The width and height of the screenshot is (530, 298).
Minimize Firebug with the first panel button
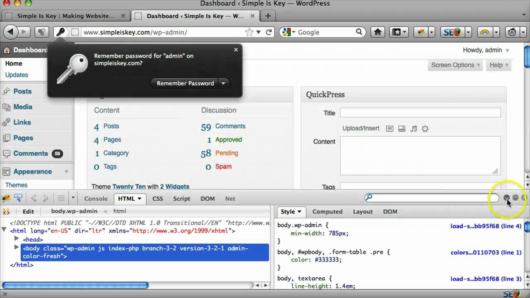(507, 198)
